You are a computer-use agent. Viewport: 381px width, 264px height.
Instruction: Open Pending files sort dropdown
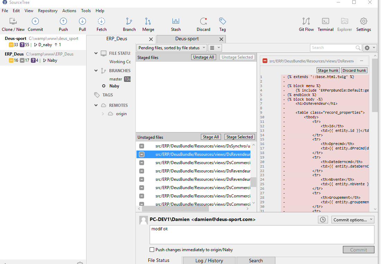coord(172,48)
